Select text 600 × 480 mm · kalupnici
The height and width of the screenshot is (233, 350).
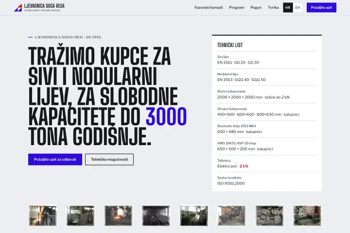point(240,132)
